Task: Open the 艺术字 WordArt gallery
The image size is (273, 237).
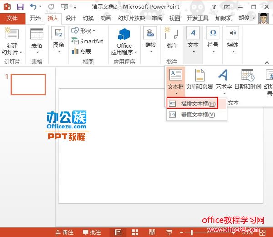Action: (x=224, y=81)
